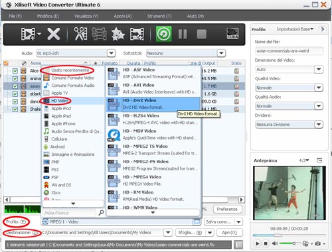
Task: Click the preview playback progress bar
Action: pyautogui.click(x=289, y=235)
